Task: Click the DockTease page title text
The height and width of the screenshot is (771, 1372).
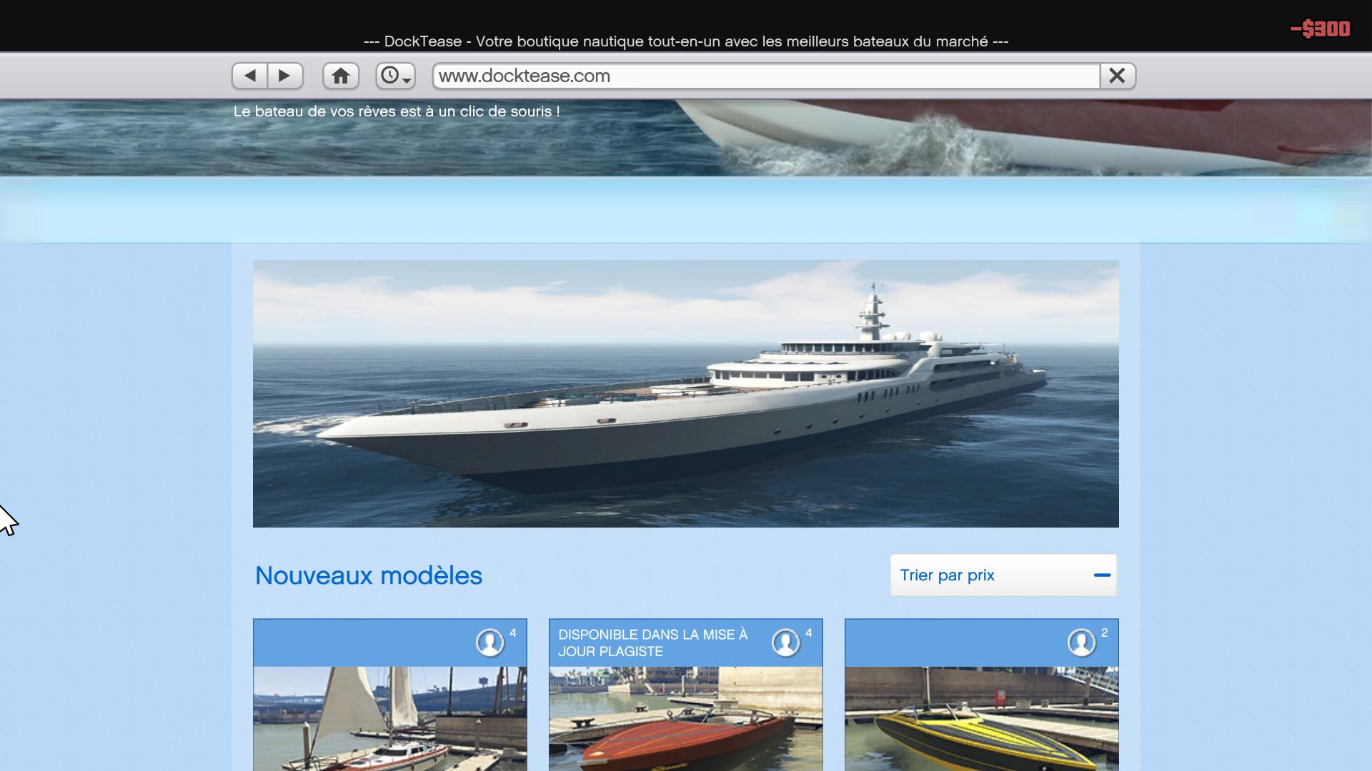Action: coord(685,41)
